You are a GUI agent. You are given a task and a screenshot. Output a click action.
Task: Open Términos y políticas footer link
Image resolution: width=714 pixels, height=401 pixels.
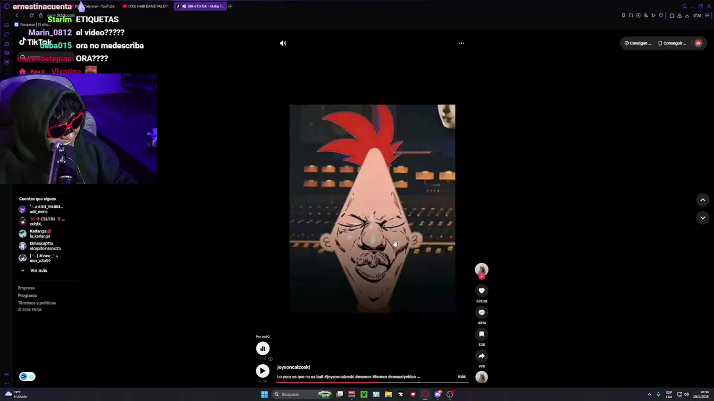(37, 303)
